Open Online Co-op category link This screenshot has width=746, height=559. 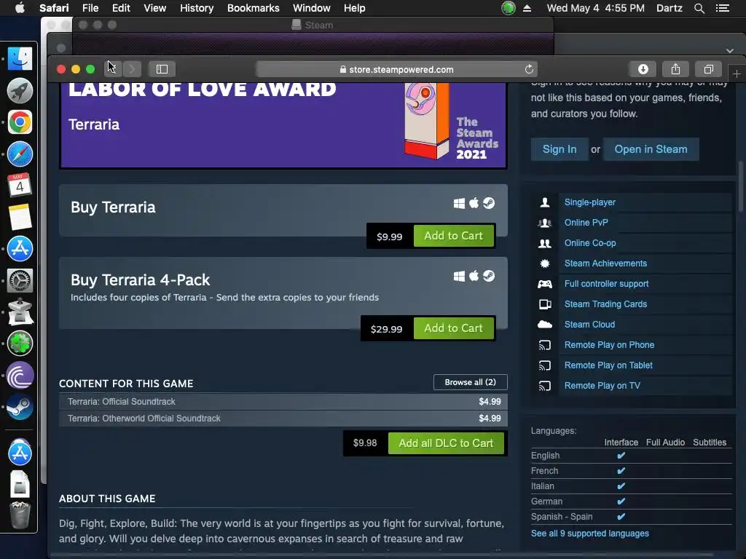click(x=590, y=243)
